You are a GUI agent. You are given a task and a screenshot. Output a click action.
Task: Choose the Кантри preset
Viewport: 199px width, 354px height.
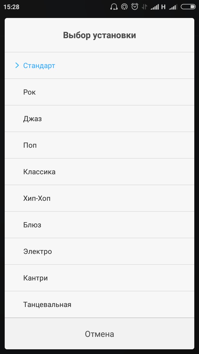(99, 278)
